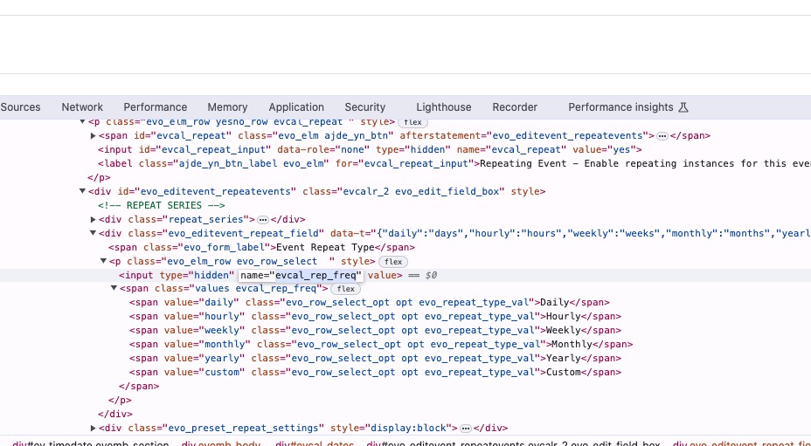
Task: Expand the div repeat_series node
Action: [x=94, y=219]
